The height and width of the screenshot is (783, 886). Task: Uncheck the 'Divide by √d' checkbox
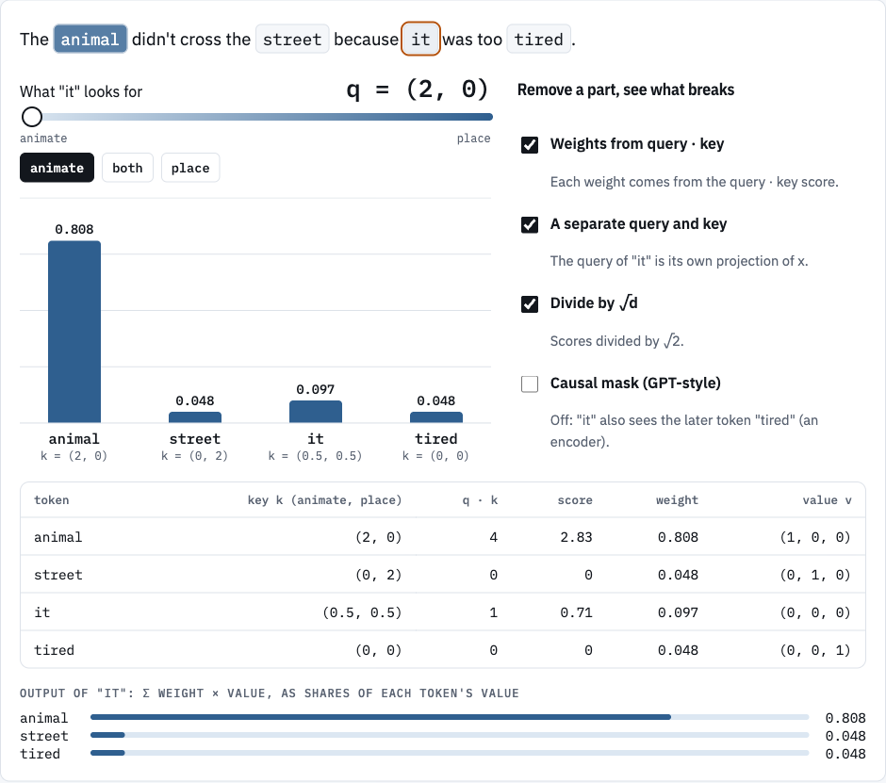pyautogui.click(x=530, y=304)
